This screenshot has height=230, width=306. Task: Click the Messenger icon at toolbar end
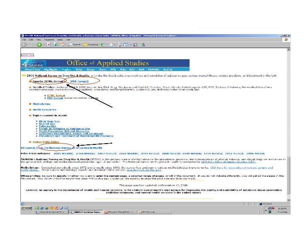pos(143,45)
